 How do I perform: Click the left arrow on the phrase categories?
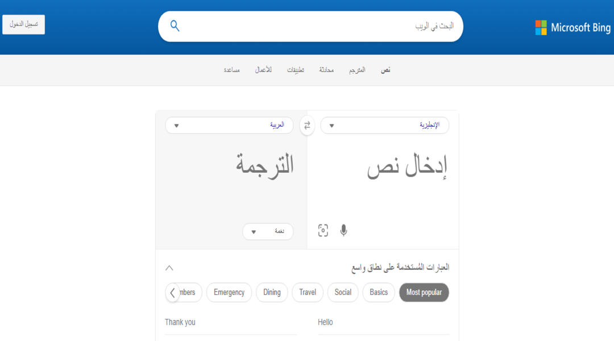coord(172,292)
